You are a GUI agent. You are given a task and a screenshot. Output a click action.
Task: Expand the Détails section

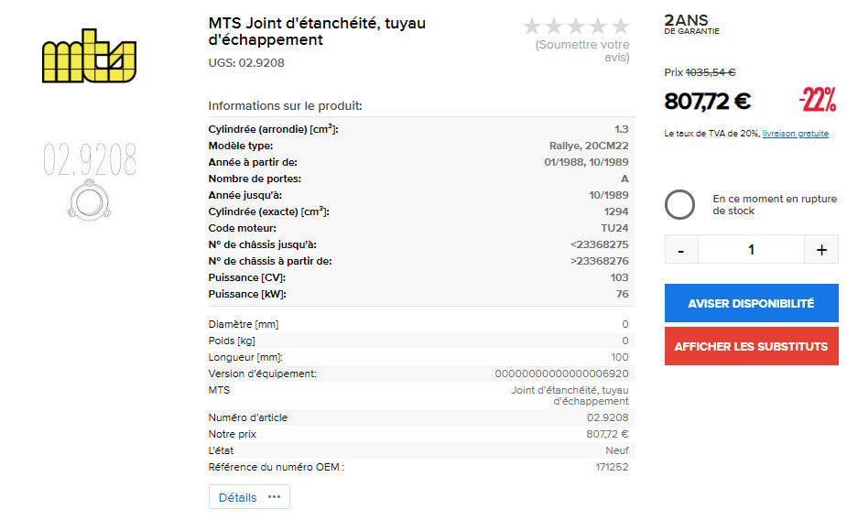238,497
